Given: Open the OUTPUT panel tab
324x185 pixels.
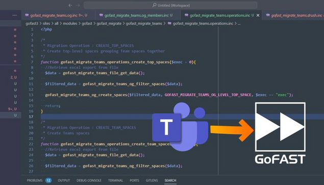Looking at the screenshot, I should click(64, 180).
